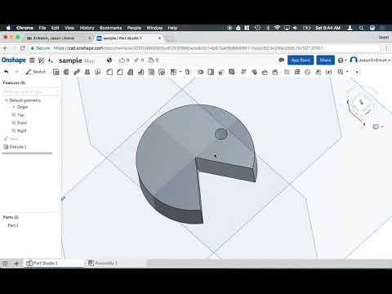Select the Revolve tool
This screenshot has height=294, width=392.
point(66,72)
